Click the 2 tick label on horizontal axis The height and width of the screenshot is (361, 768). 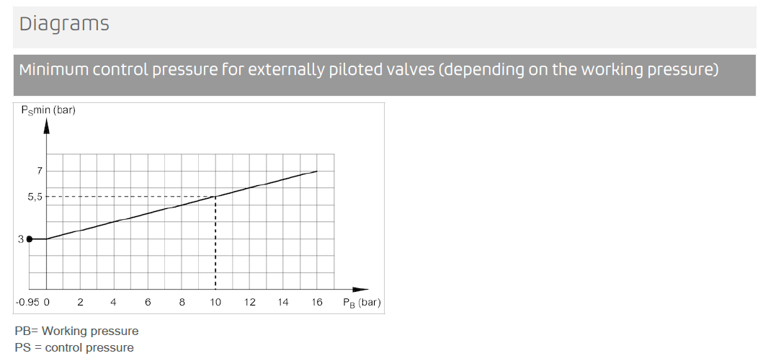pyautogui.click(x=80, y=302)
